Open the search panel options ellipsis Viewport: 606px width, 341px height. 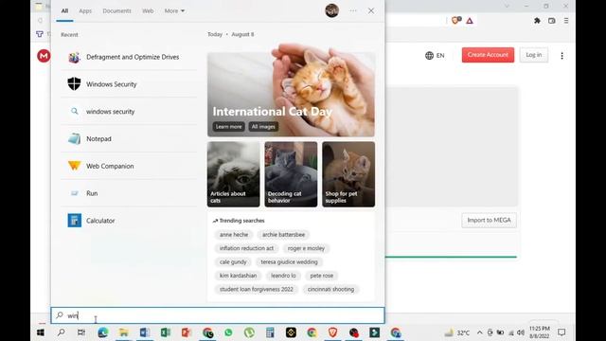353,10
